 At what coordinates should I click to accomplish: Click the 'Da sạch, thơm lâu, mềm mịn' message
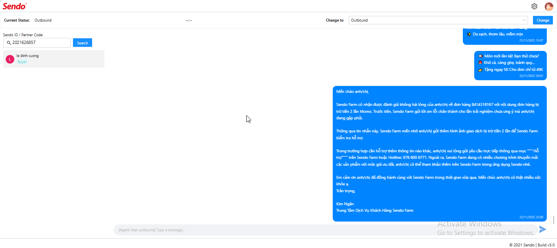point(495,34)
